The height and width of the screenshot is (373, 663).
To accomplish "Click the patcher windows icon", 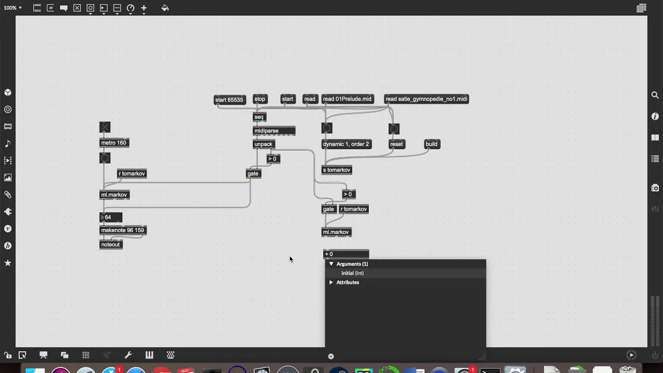I will (x=64, y=355).
